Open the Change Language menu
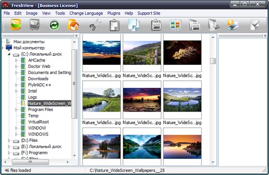Screen dimensions: 269x175 (x=86, y=13)
